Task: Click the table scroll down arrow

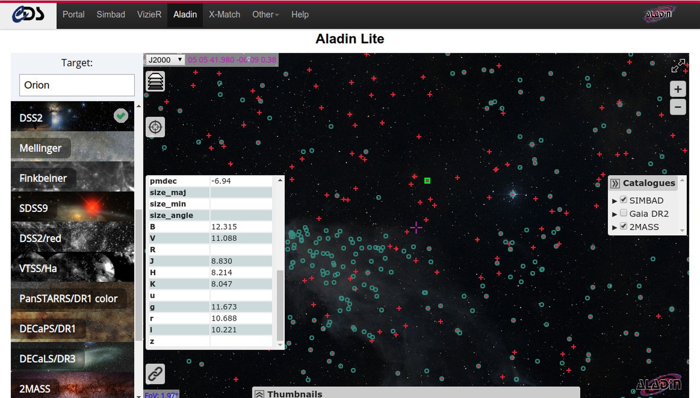Action: point(280,345)
